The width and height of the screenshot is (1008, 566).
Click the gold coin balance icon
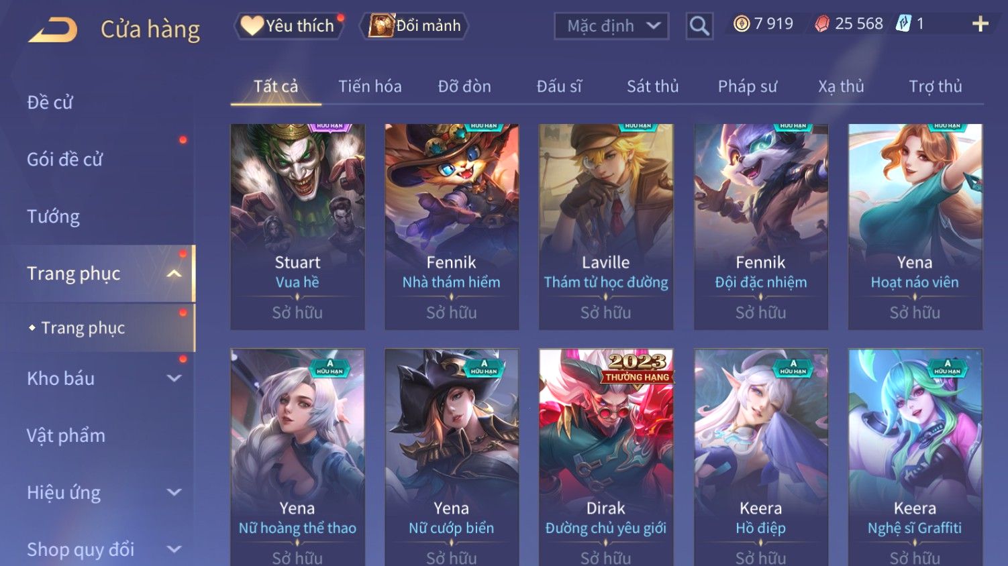click(742, 24)
